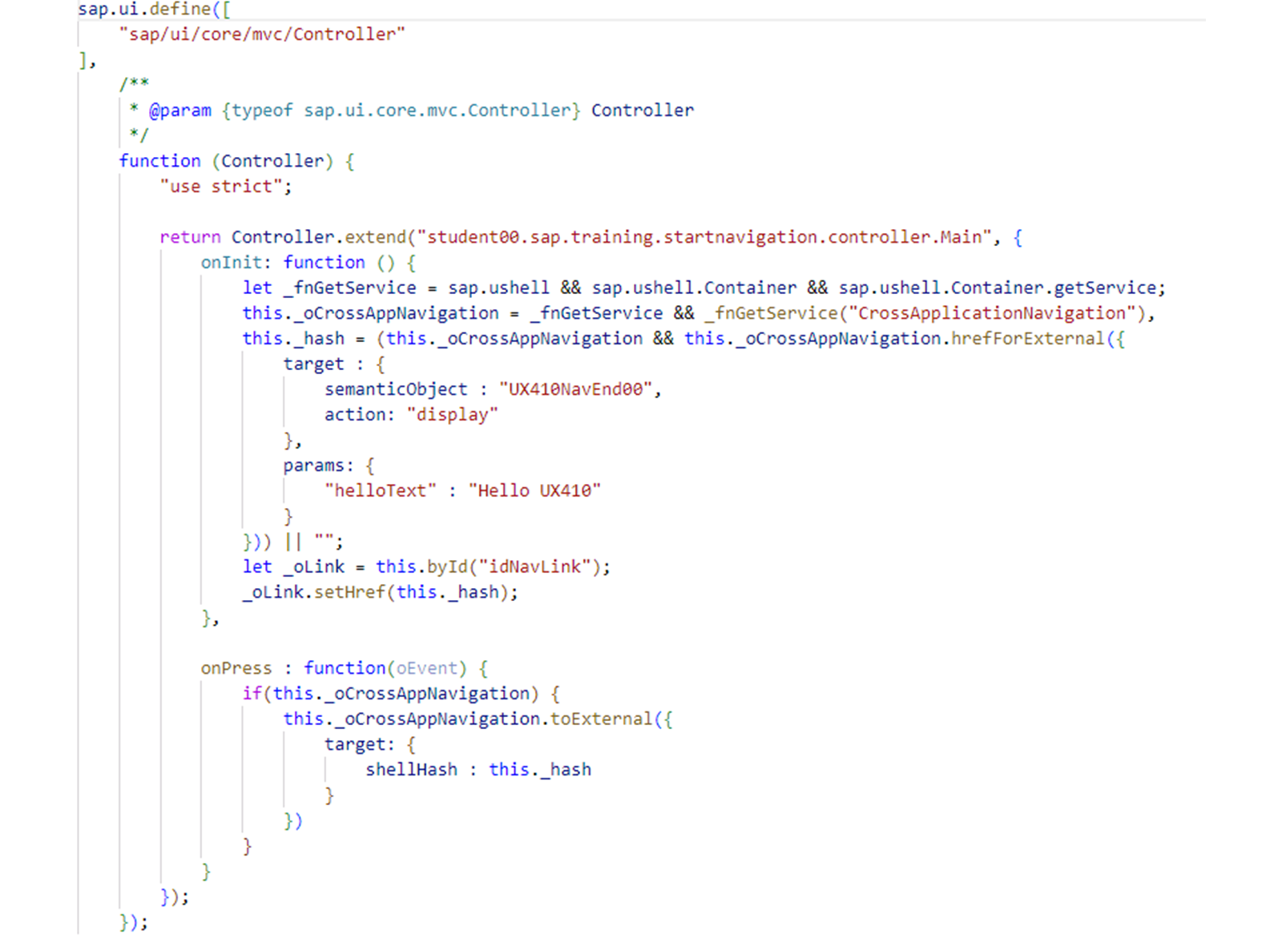This screenshot has width=1282, height=935.
Task: Click the toExternal method call
Action: (x=601, y=719)
